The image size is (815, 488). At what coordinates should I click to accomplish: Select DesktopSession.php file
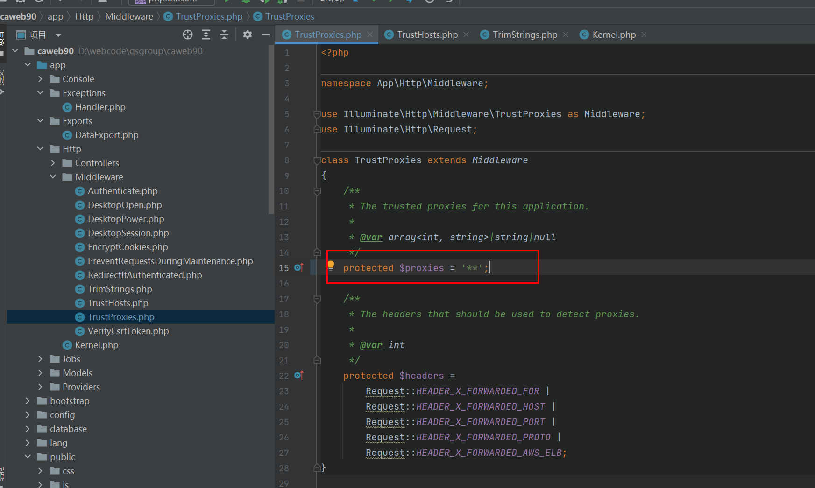point(128,233)
